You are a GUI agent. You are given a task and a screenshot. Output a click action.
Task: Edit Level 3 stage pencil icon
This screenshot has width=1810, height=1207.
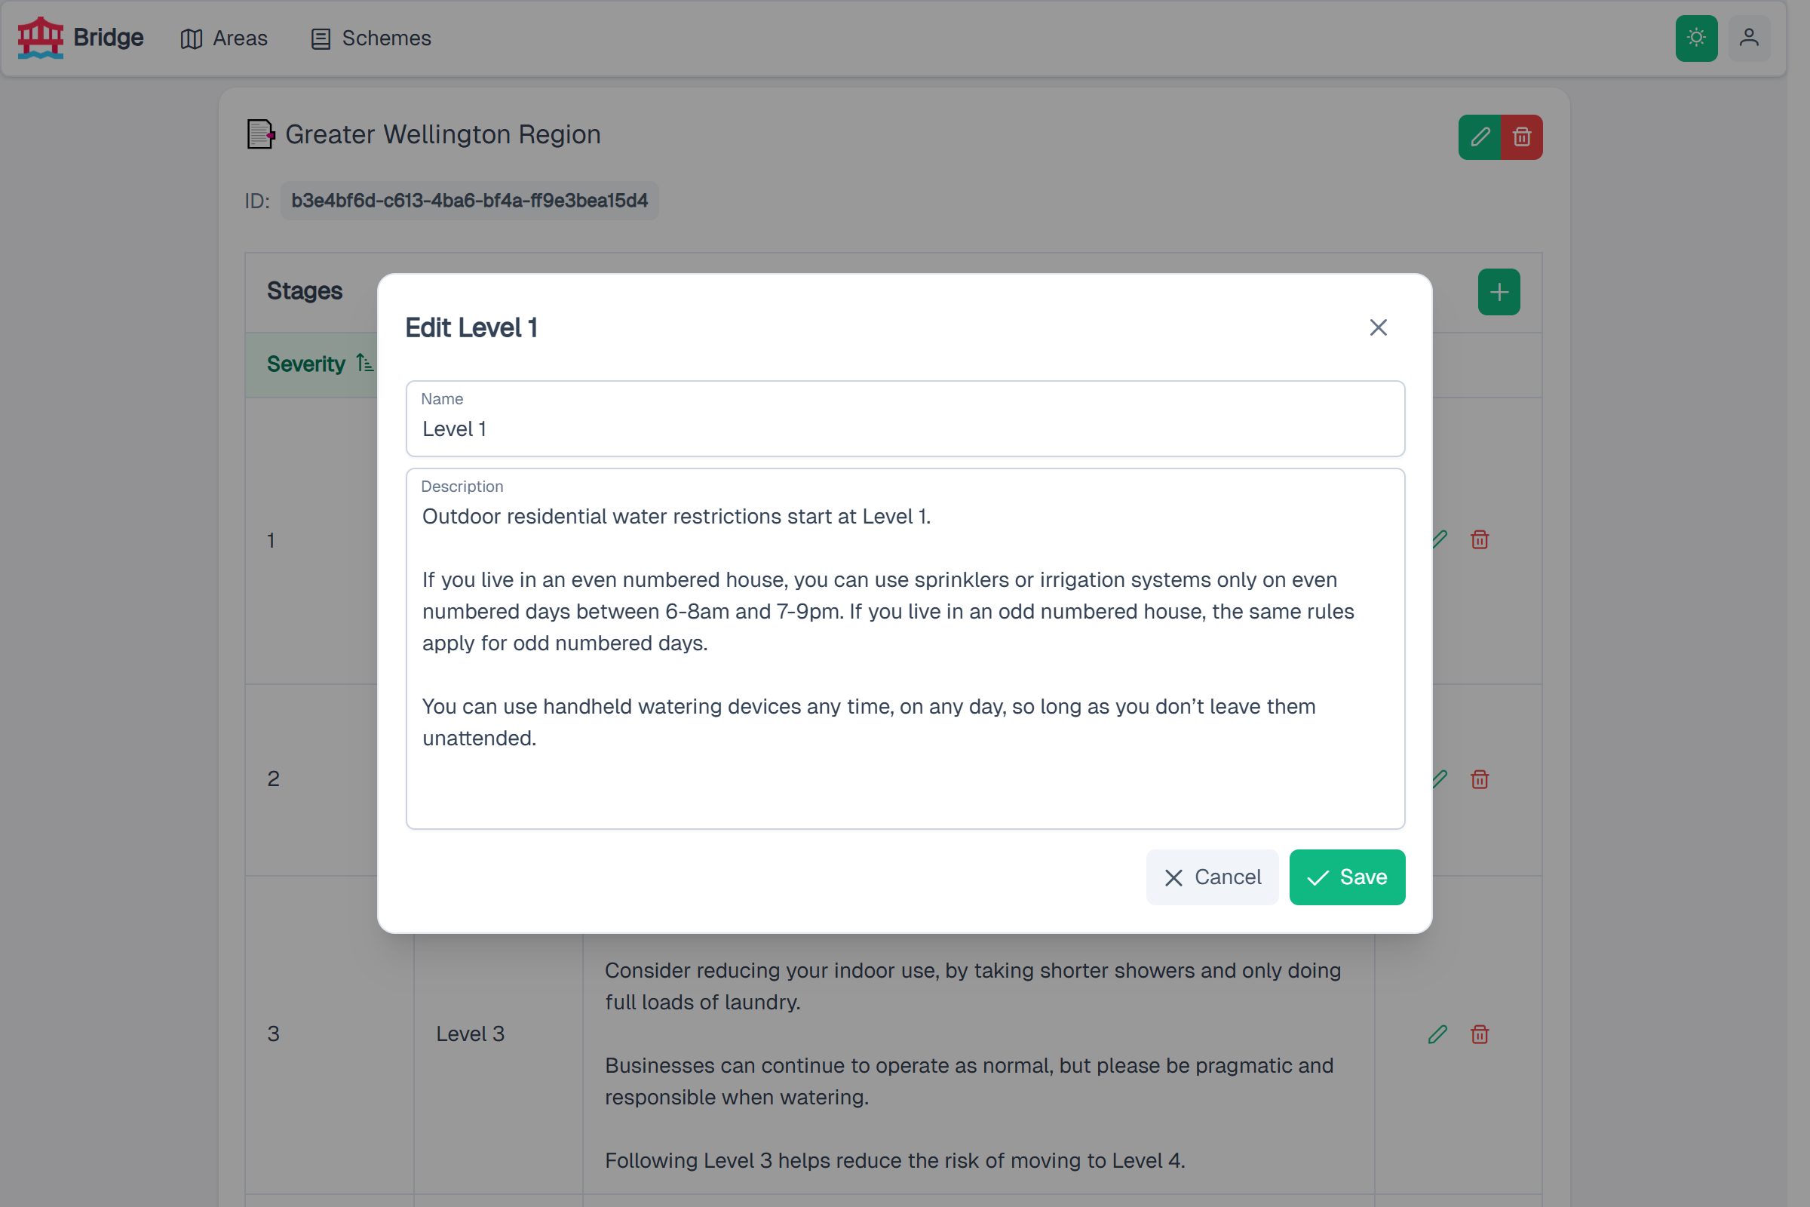tap(1437, 1033)
